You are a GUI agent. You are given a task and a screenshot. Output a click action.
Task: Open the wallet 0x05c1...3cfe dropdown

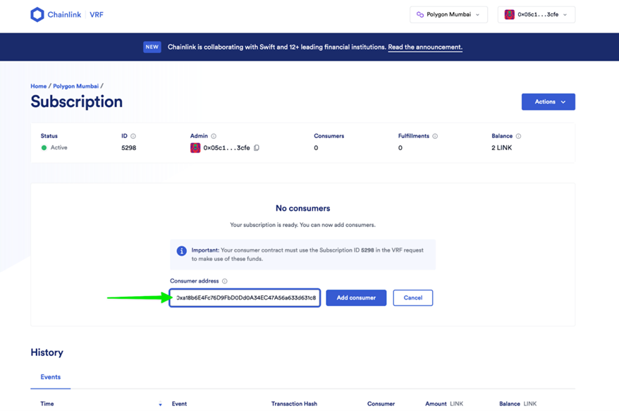point(536,15)
